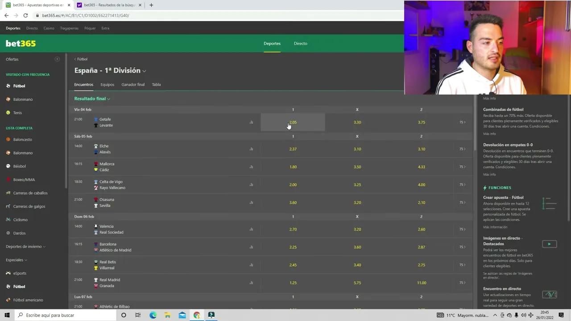Open Windows Start menu
571x321 pixels.
coord(7,315)
